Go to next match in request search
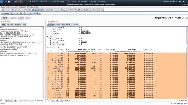This screenshot has width=188, height=105. tap(15, 100)
